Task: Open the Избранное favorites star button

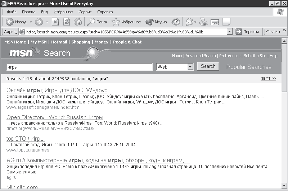Action: pyautogui.click(x=126, y=22)
